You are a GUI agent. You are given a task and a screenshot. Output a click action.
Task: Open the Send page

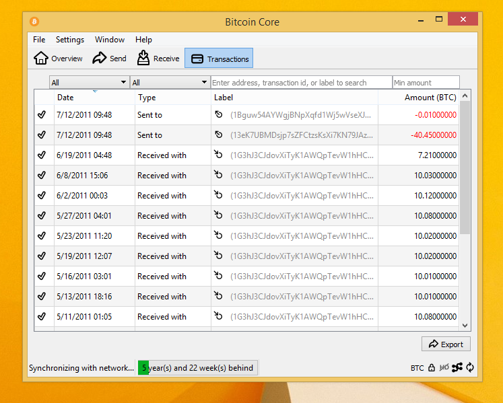[x=109, y=59]
